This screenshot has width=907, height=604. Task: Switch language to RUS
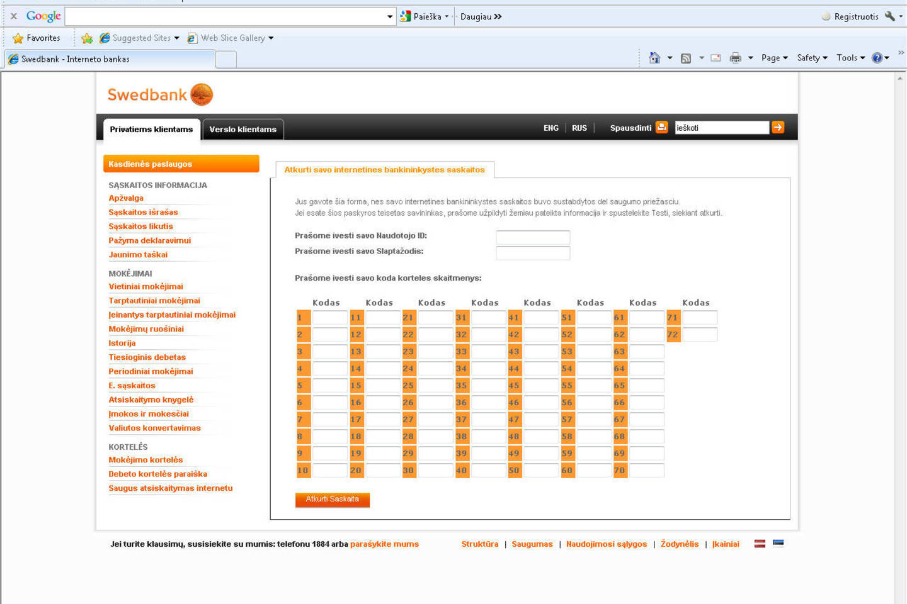(579, 128)
